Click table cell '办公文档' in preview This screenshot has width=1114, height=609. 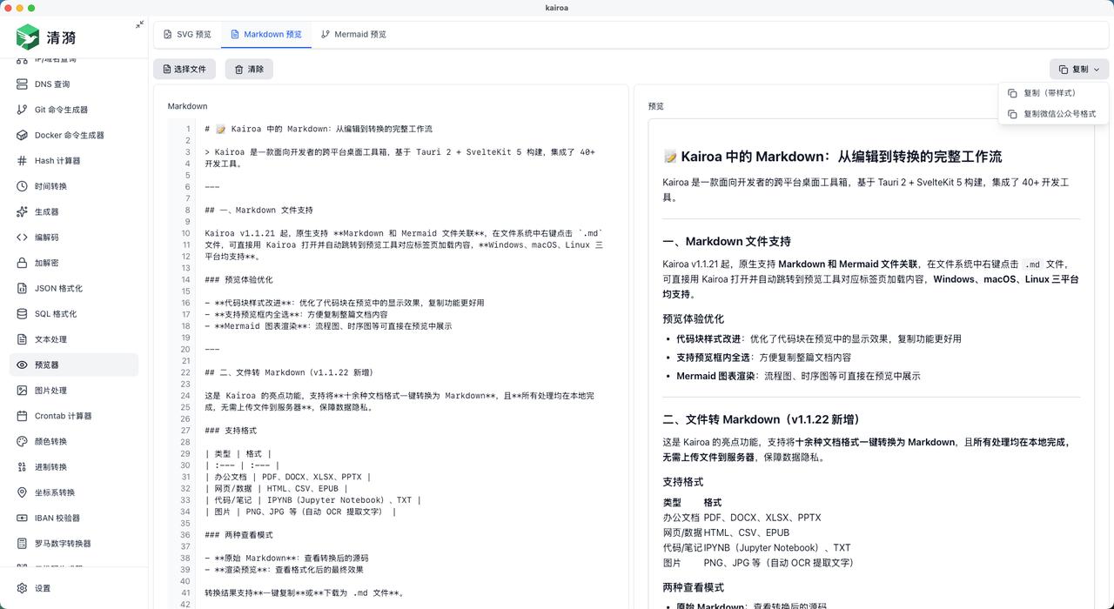(681, 518)
